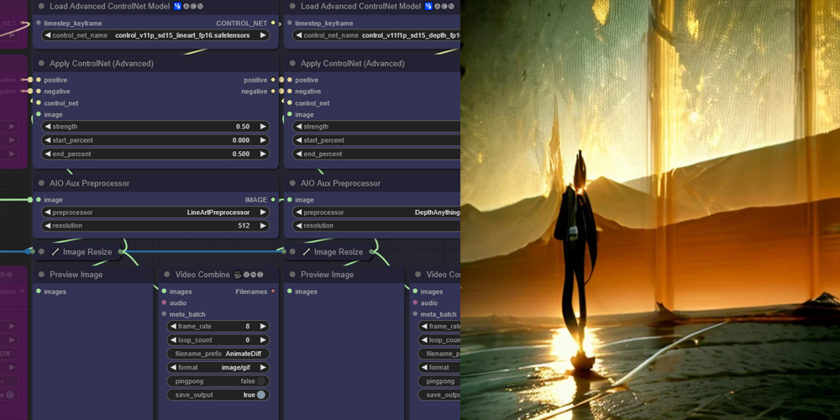
Task: Click the start_percent value slider showing 0.000
Action: [155, 139]
